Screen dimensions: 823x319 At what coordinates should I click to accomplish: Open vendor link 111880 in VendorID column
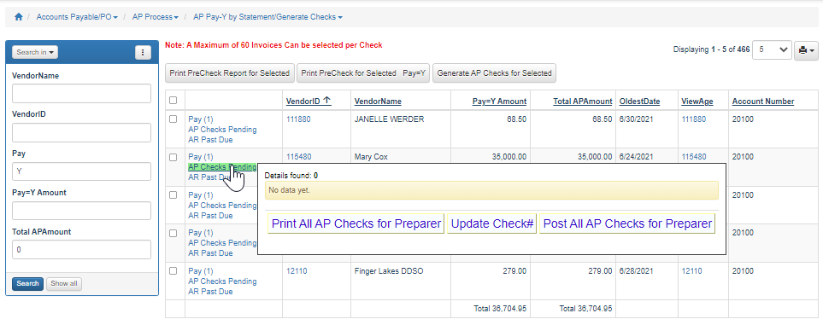(x=298, y=119)
